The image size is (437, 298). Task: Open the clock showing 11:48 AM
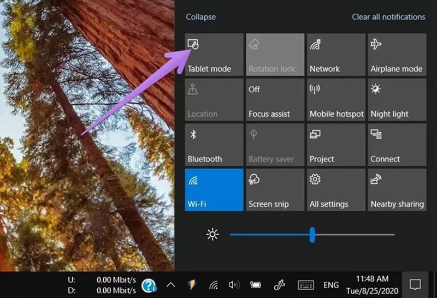(372, 285)
